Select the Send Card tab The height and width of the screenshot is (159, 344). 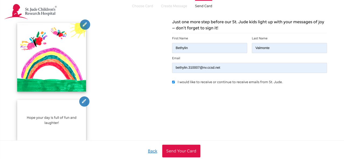point(203,6)
